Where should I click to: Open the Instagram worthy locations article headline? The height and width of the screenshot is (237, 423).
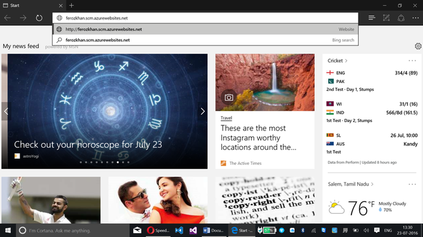(258, 138)
